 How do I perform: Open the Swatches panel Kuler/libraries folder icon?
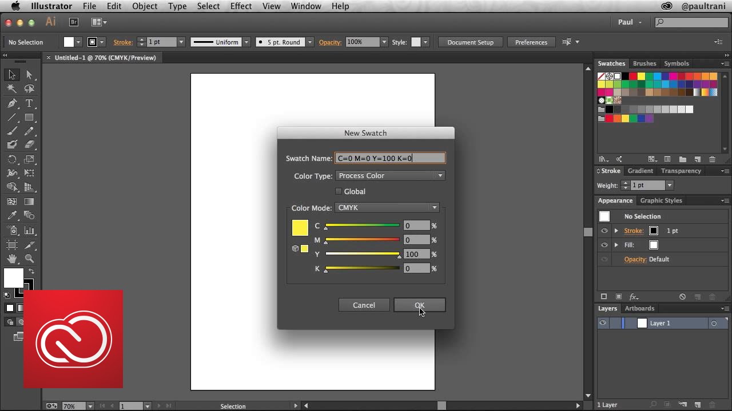pos(683,160)
